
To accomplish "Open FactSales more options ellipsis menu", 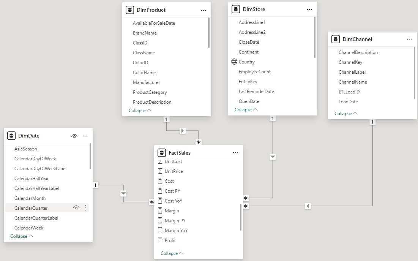I will (235, 153).
